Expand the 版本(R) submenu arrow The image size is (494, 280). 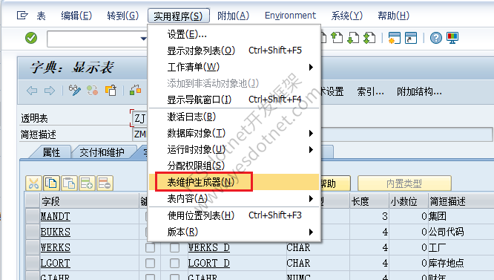311,232
